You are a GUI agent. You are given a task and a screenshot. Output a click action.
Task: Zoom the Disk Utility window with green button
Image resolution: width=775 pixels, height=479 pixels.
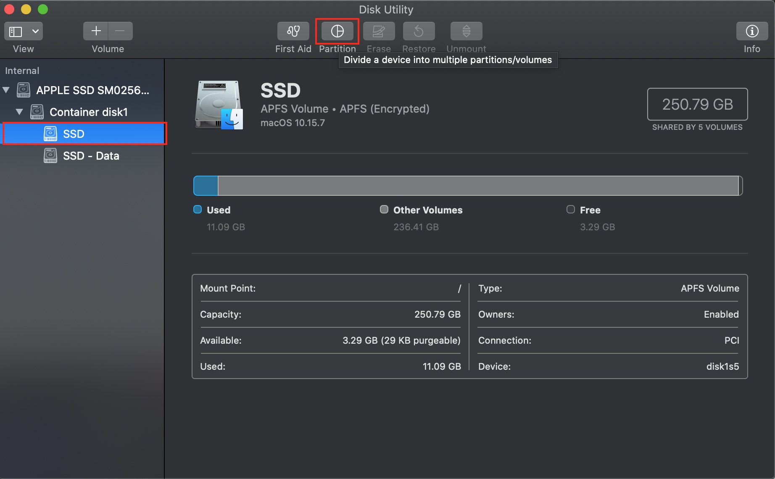(43, 9)
